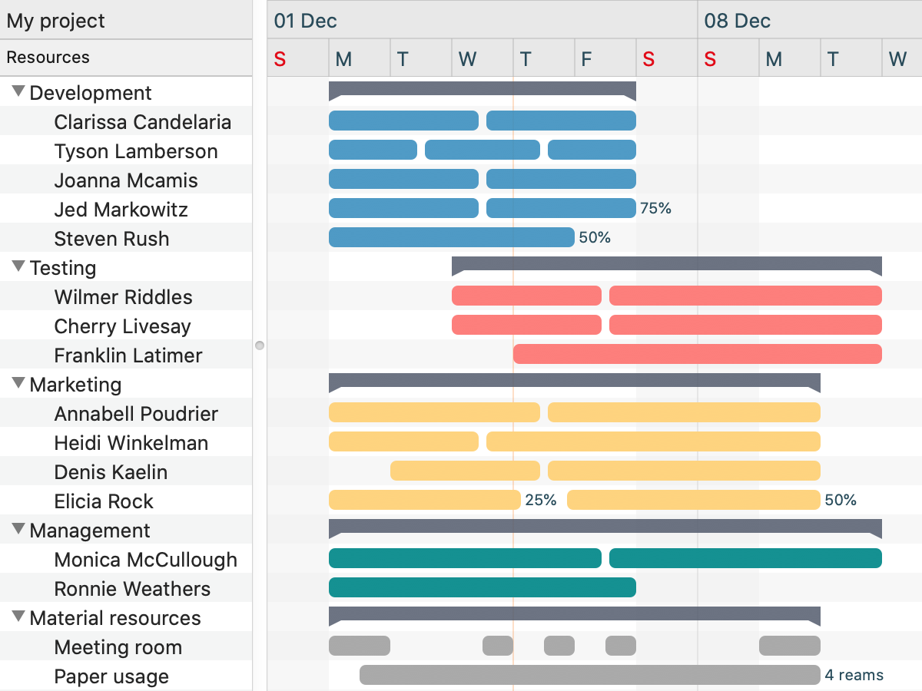Click the My project title header
Image resolution: width=922 pixels, height=691 pixels.
(x=56, y=21)
